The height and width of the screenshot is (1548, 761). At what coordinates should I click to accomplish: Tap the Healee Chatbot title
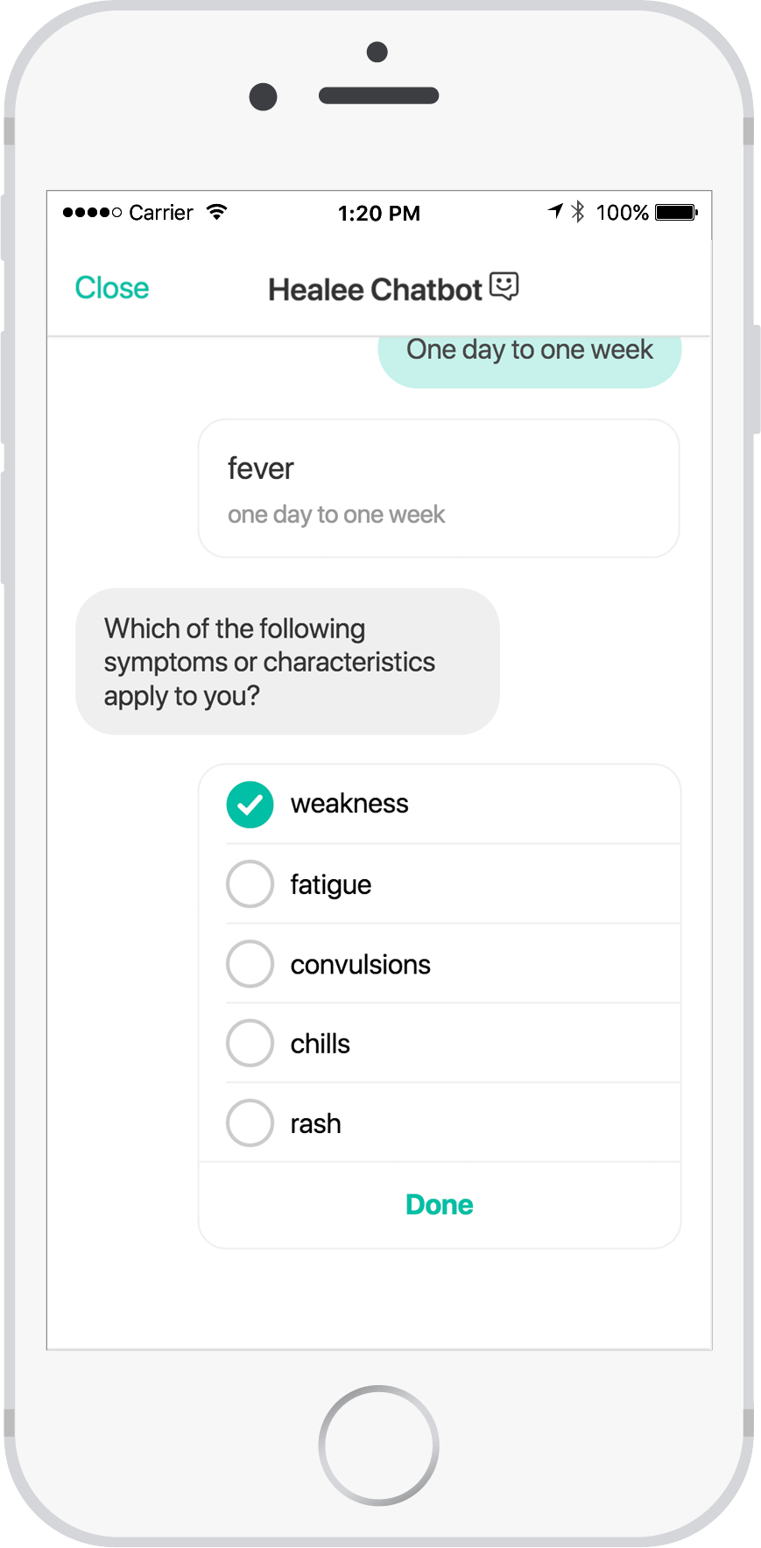[375, 290]
